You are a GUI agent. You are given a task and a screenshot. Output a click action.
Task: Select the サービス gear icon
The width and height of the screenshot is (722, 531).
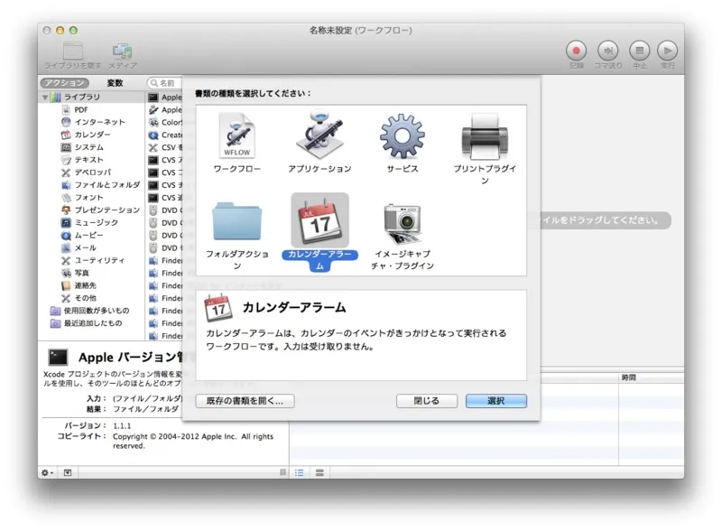point(402,137)
